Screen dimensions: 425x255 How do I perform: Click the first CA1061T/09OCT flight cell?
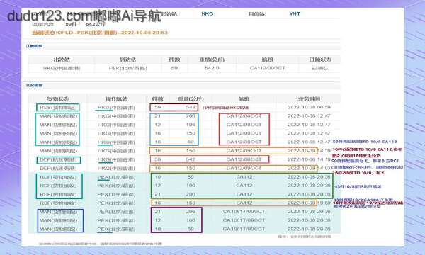pos(244,212)
